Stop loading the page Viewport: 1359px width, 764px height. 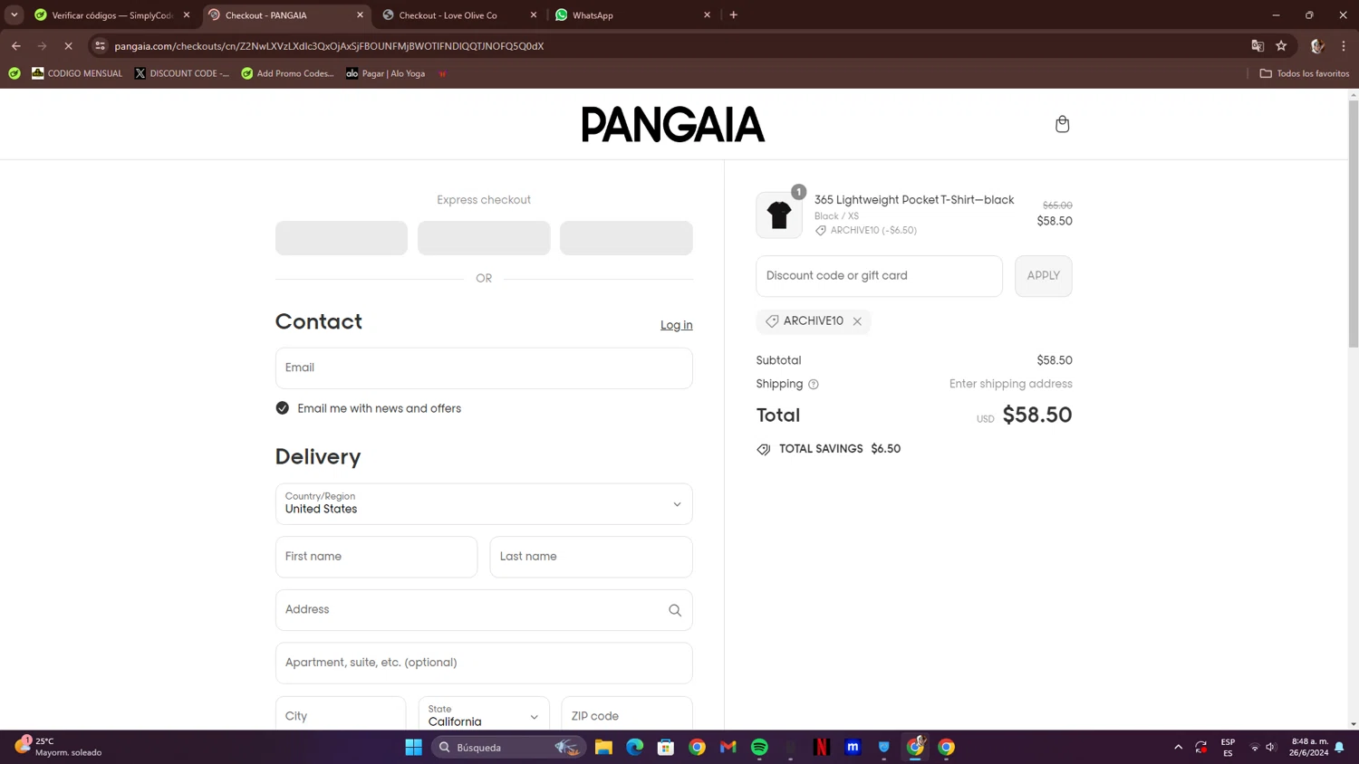coord(68,46)
